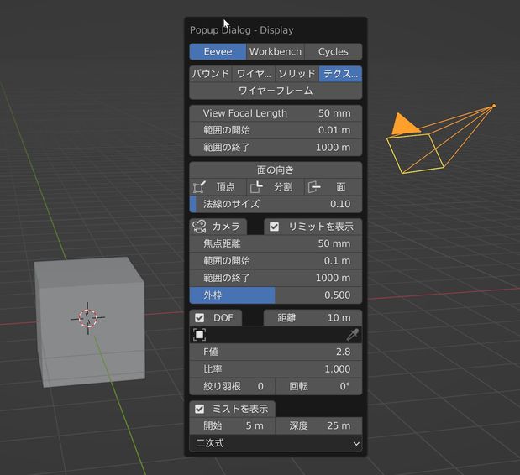Screen dimensions: 520x475
Task: Click camera 焦点距離 50 mm field
Action: click(276, 243)
